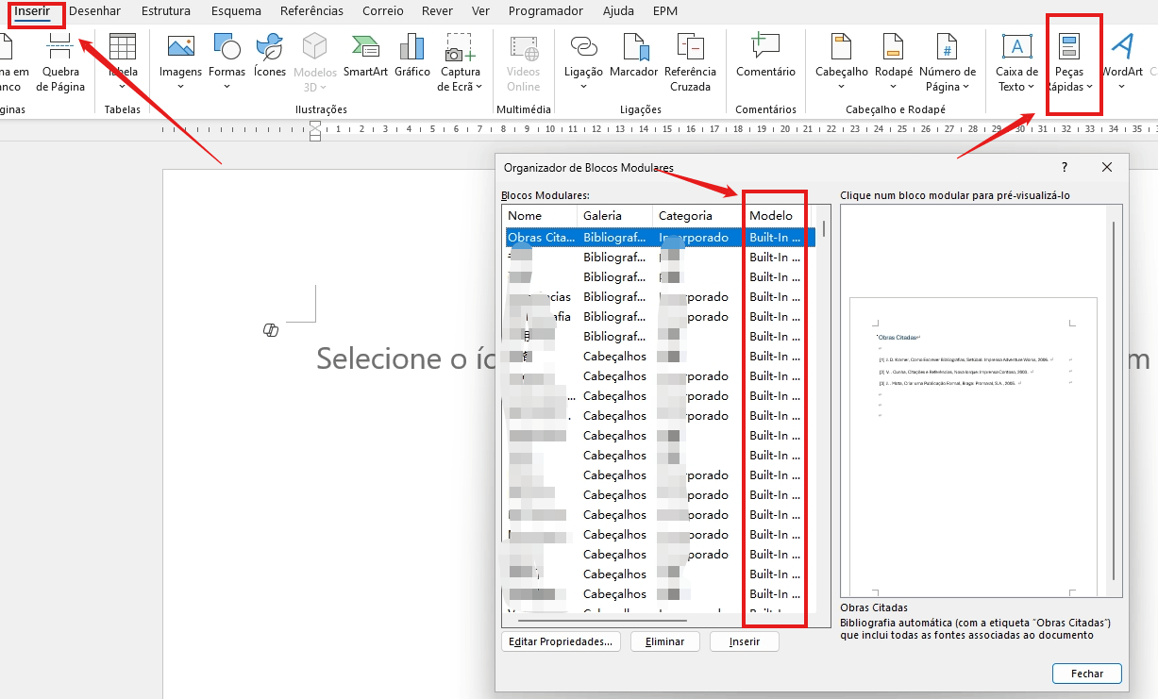This screenshot has width=1158, height=699.
Task: Insert a page break with Quebra de Página
Action: coord(60,62)
